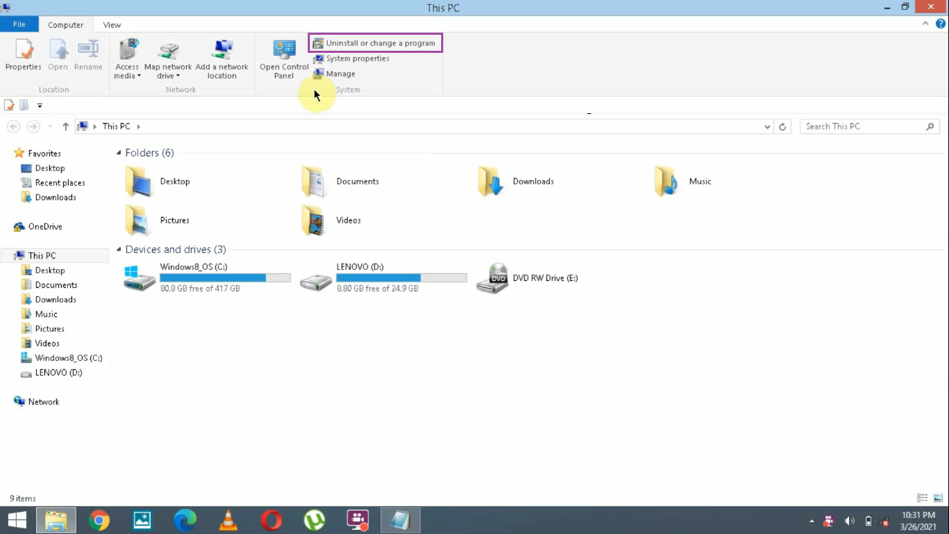This screenshot has height=534, width=949.
Task: Open Google Chrome from the taskbar
Action: (99, 519)
